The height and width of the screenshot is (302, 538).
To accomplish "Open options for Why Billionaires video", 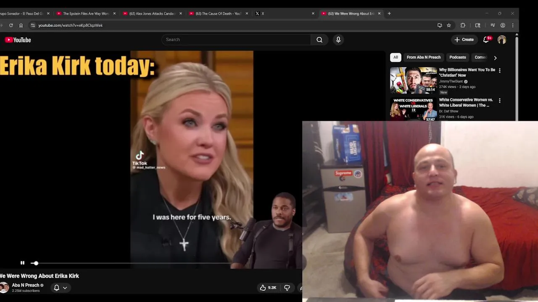I will pos(500,70).
